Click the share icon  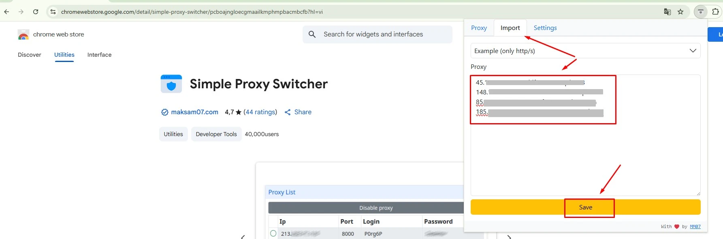[288, 112]
